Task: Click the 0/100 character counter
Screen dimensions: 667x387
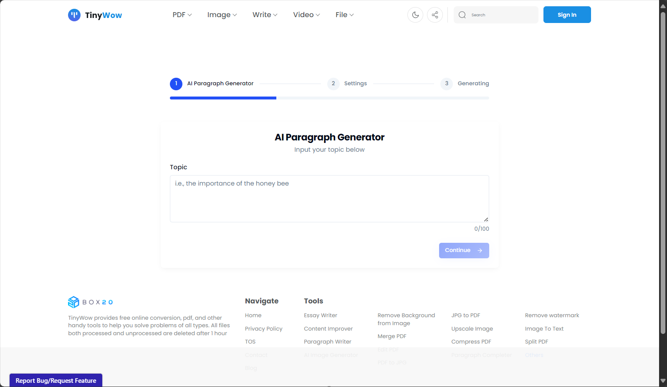Action: point(481,229)
